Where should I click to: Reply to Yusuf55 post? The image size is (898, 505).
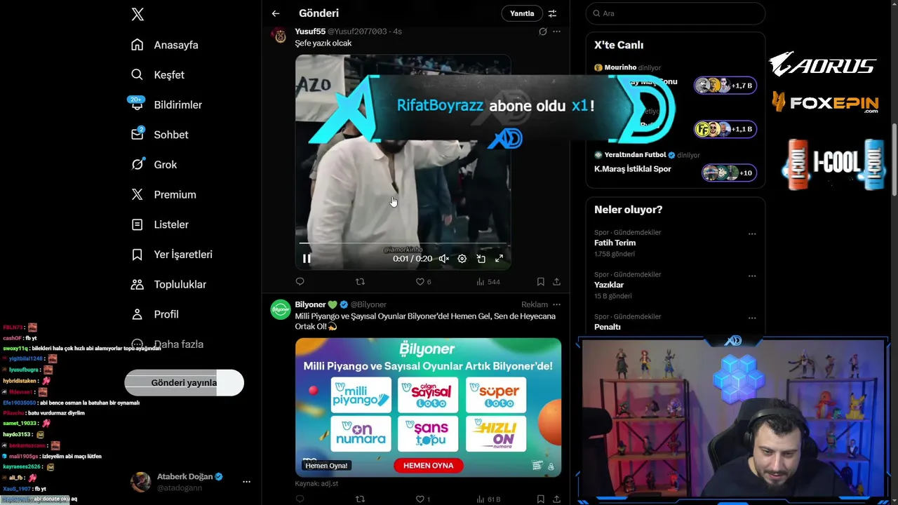pos(300,282)
